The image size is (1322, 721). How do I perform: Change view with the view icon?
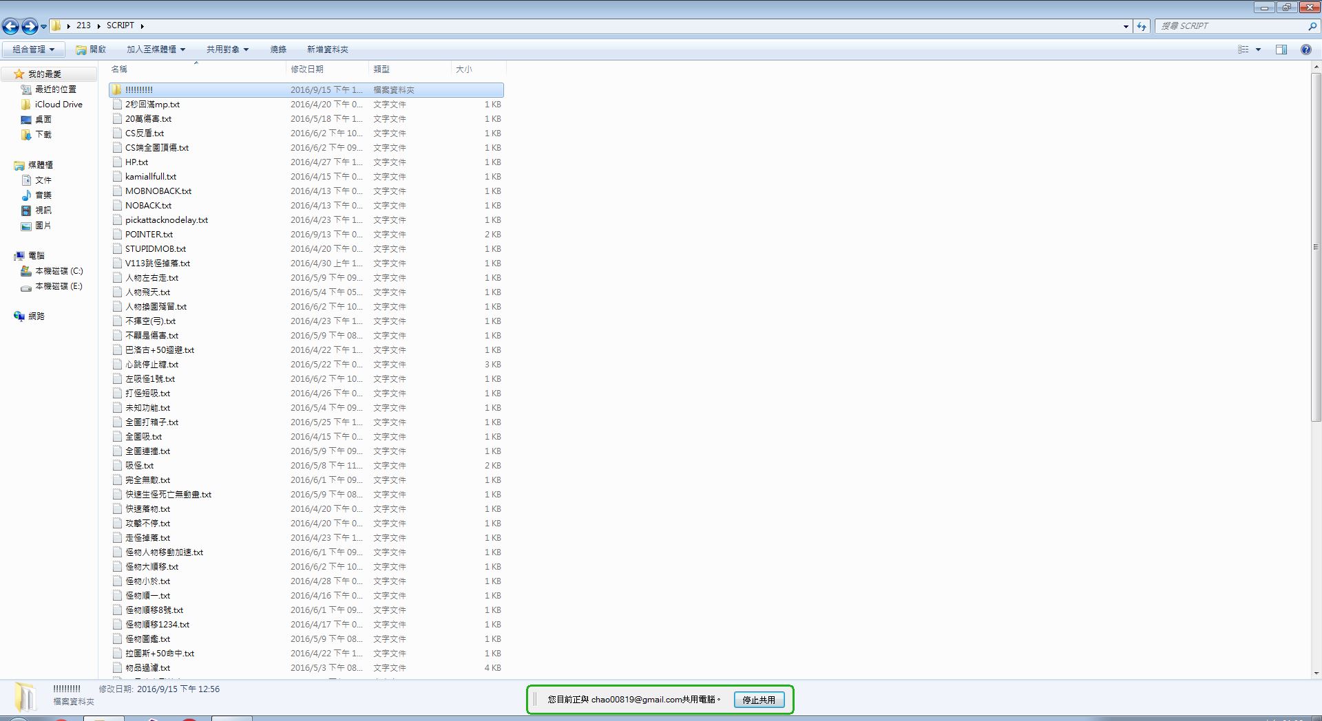1243,50
